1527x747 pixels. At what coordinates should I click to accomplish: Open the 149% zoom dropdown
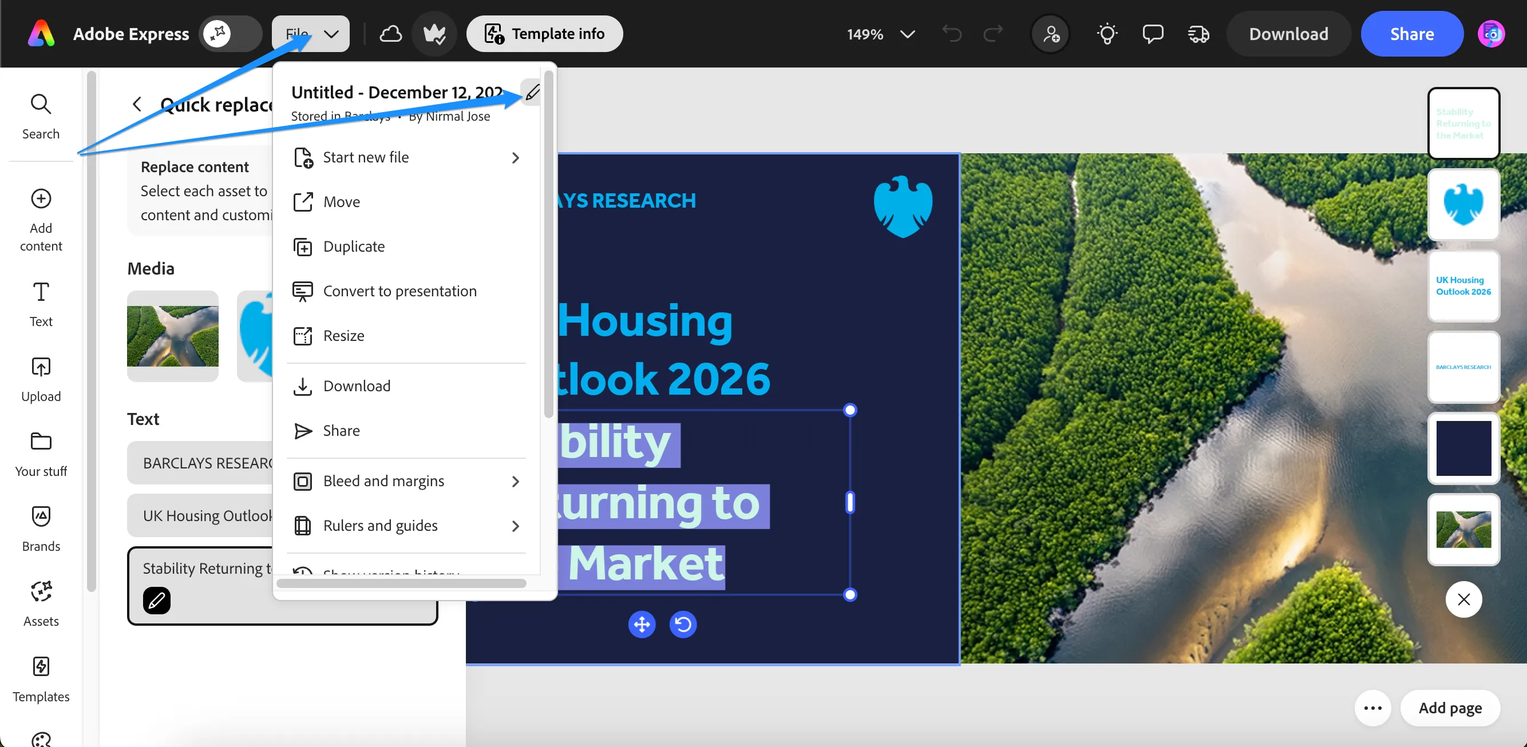[x=881, y=34]
